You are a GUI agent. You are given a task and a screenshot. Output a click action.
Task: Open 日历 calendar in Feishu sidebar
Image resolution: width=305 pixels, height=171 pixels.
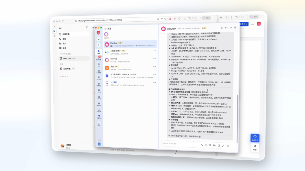pos(99,65)
